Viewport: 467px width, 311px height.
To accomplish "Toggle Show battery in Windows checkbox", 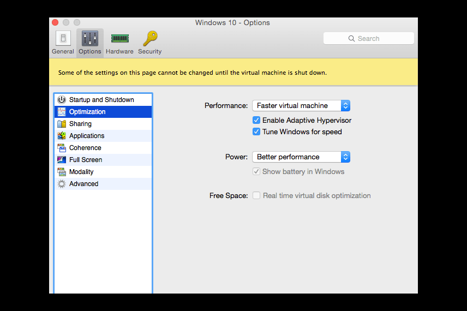I will 256,171.
